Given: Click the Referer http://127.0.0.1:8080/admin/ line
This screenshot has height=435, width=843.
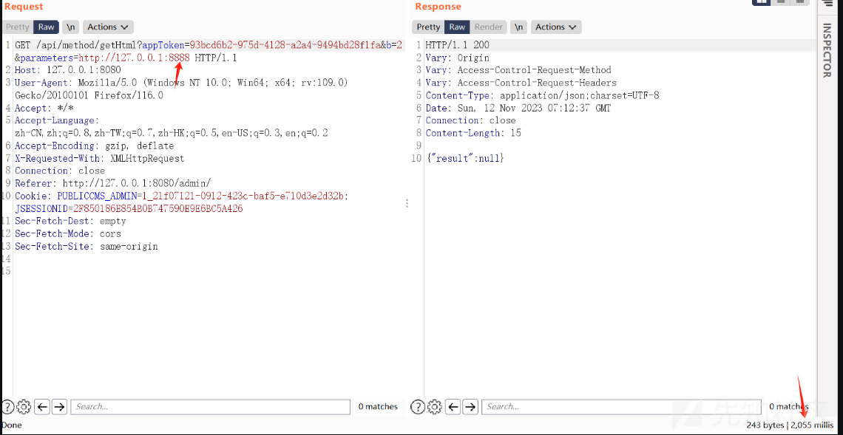Looking at the screenshot, I should (x=113, y=183).
